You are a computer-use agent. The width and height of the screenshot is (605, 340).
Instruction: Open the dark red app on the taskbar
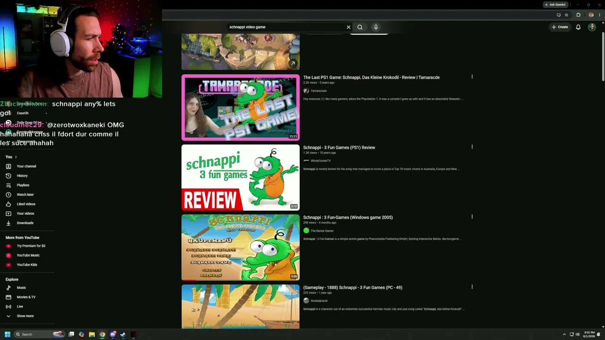(x=134, y=334)
